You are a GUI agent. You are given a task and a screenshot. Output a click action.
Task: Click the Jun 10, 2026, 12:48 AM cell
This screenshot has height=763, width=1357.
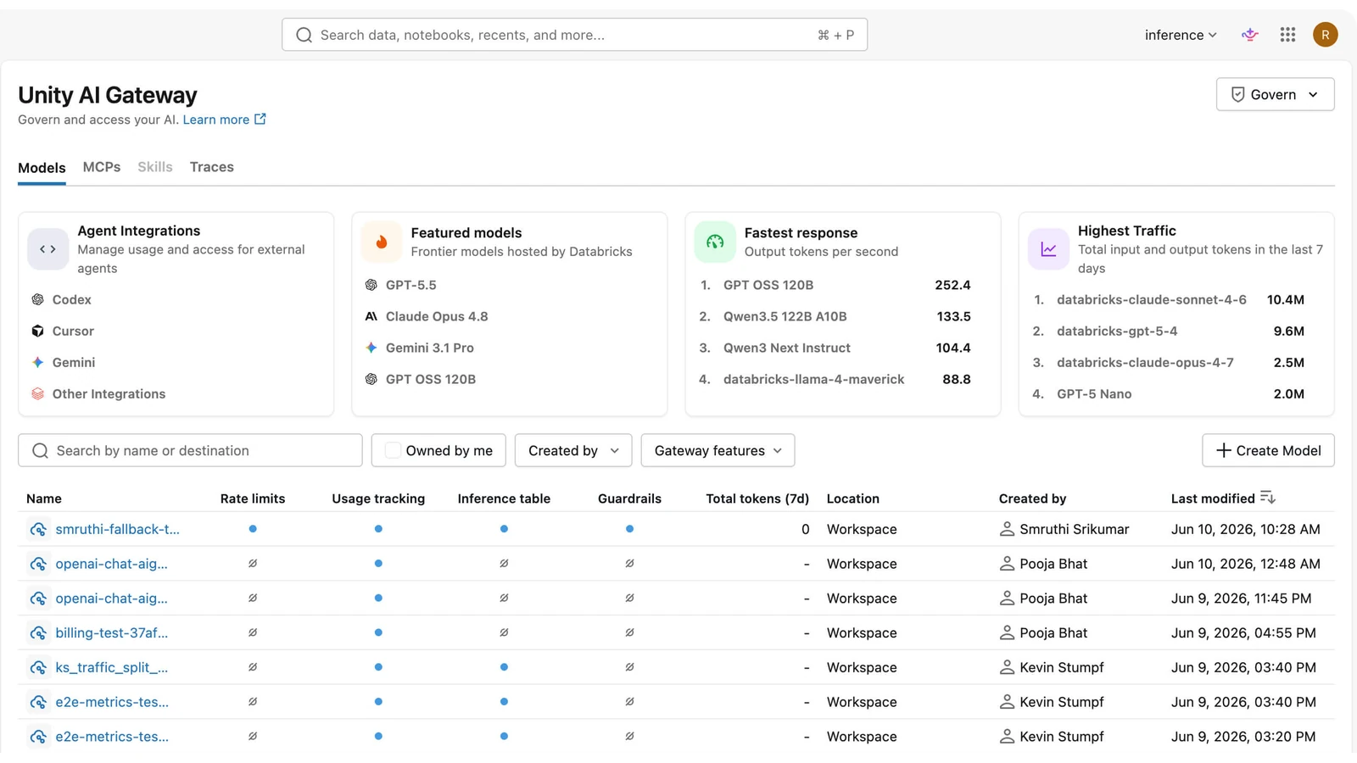point(1245,565)
